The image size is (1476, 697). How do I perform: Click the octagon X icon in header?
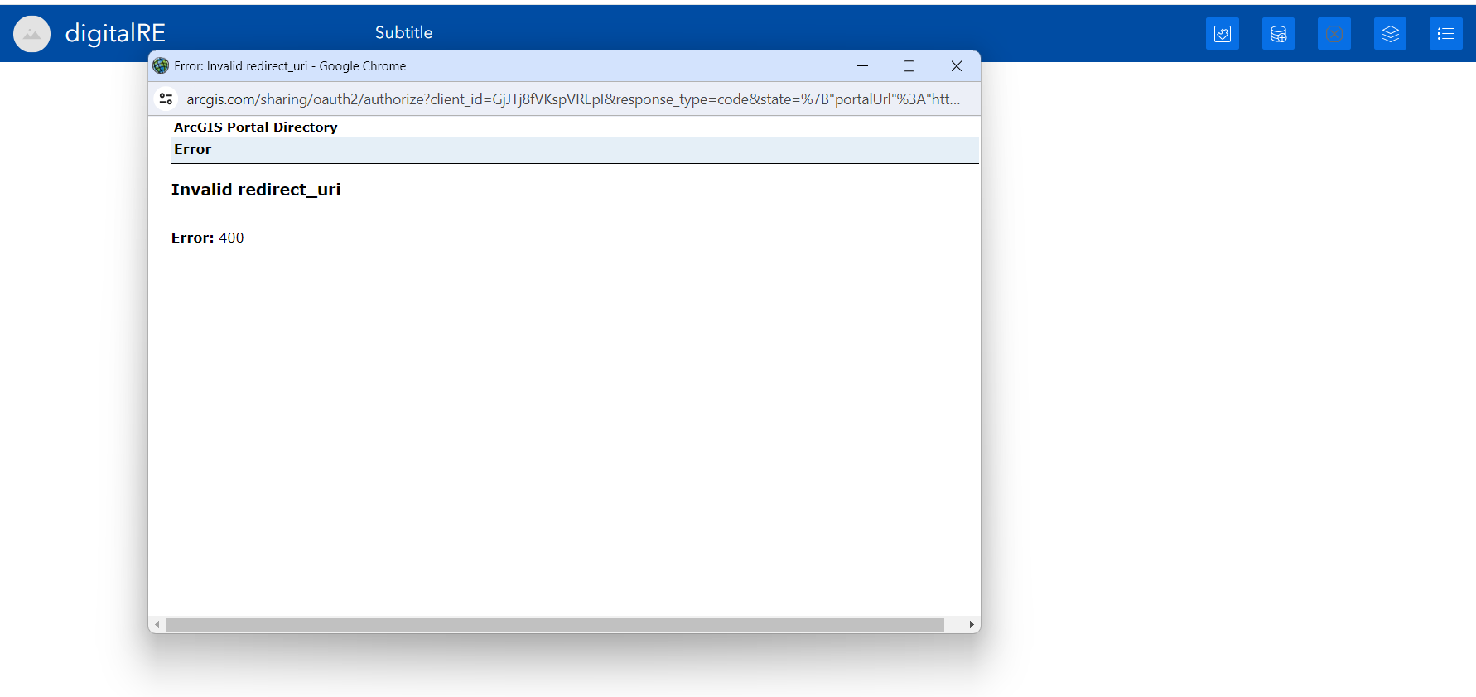click(1334, 34)
